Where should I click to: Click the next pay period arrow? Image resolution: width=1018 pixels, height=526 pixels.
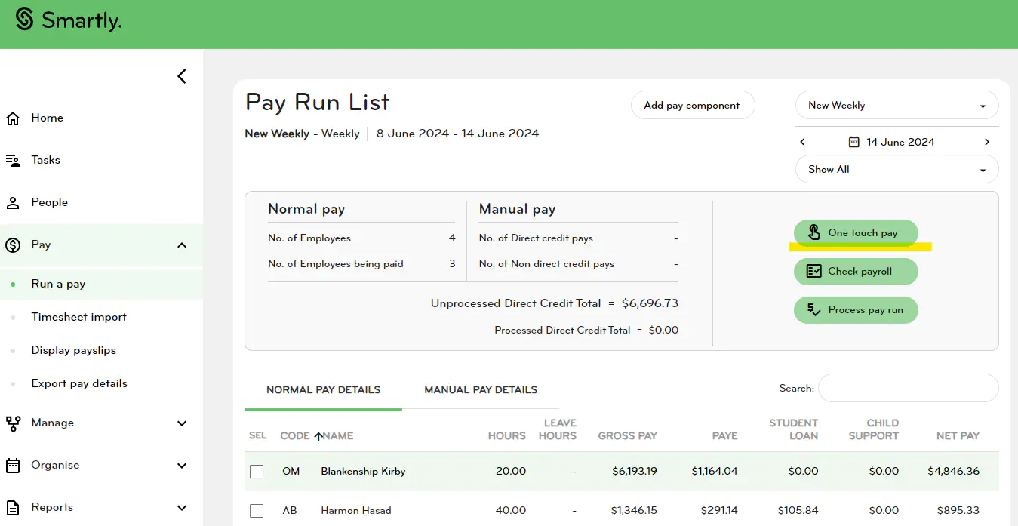tap(987, 141)
